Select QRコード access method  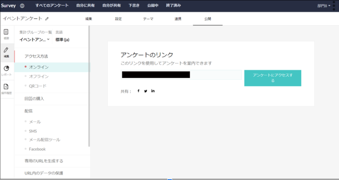[37, 86]
